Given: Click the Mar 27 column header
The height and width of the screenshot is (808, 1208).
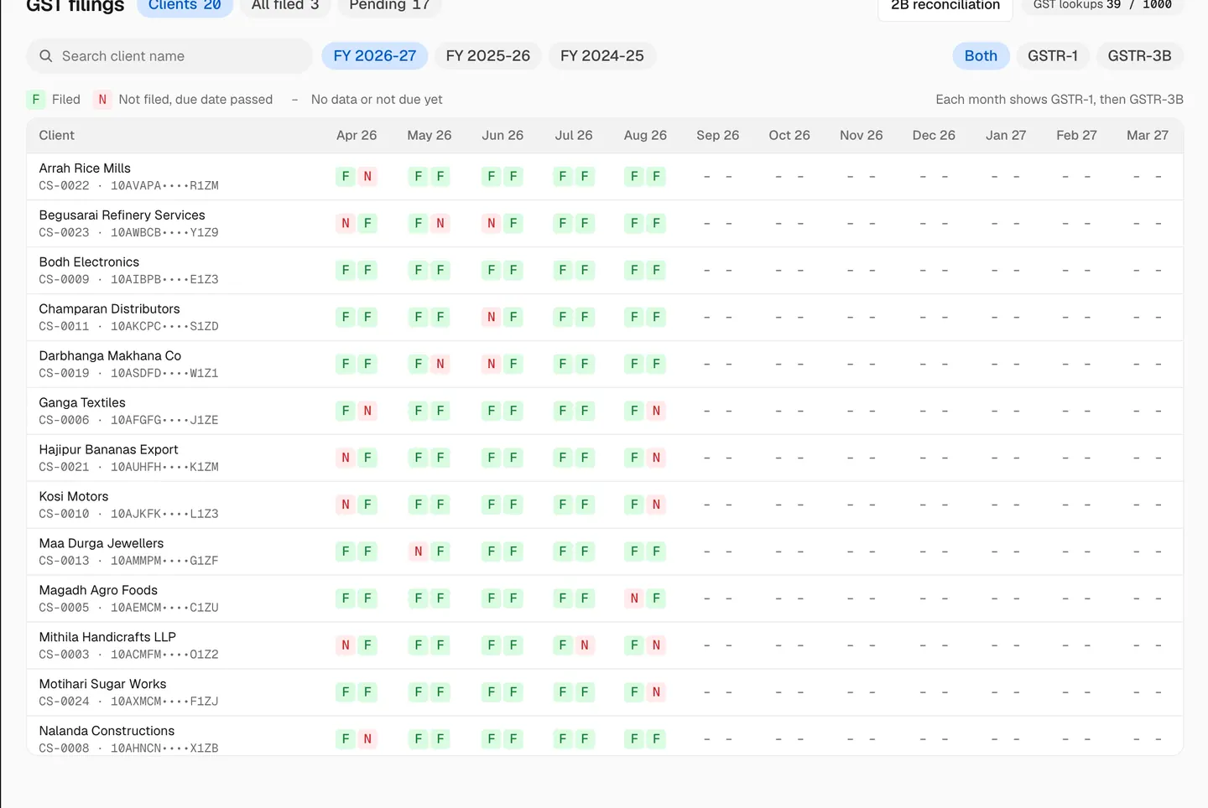Looking at the screenshot, I should click(1148, 136).
